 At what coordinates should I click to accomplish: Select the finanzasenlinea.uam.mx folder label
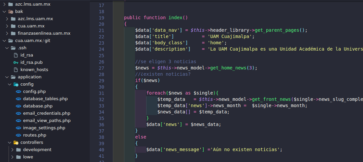click(44, 33)
